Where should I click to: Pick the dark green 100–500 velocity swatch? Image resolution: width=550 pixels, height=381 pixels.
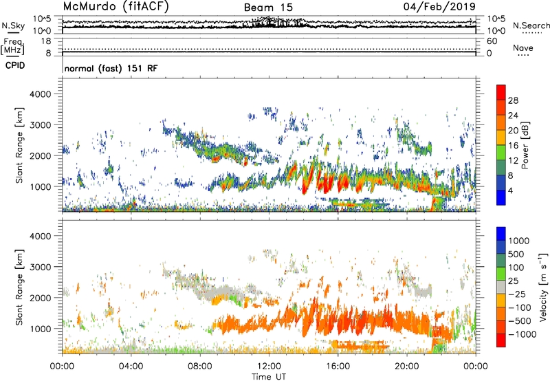[x=501, y=261]
